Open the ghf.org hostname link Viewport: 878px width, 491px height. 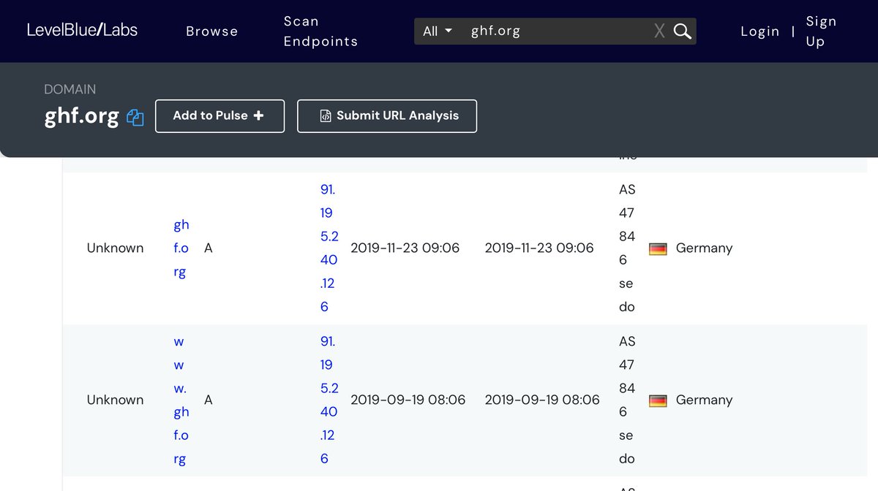[181, 248]
